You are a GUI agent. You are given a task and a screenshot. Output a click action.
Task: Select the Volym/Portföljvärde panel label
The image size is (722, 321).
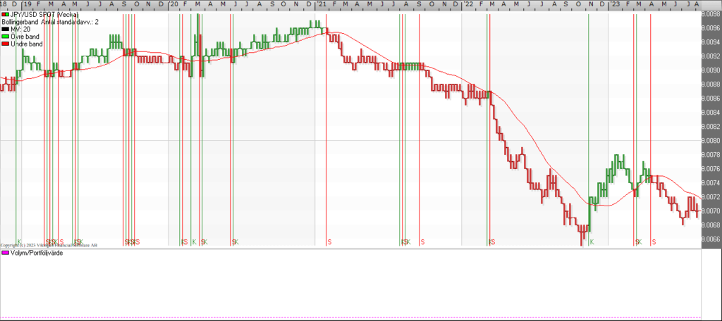click(x=37, y=253)
